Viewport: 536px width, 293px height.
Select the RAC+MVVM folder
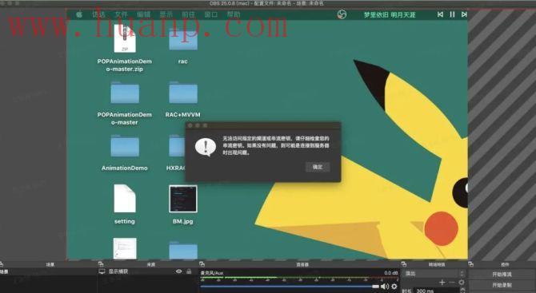click(183, 93)
